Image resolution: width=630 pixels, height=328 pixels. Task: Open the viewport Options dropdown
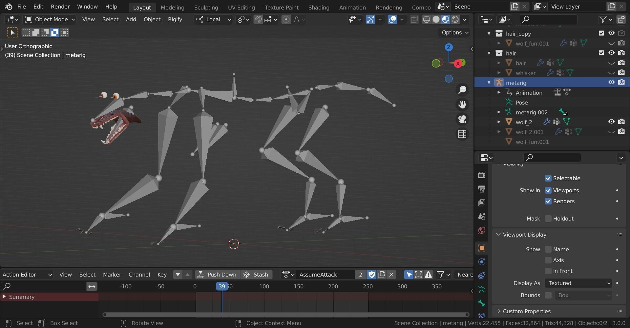454,32
